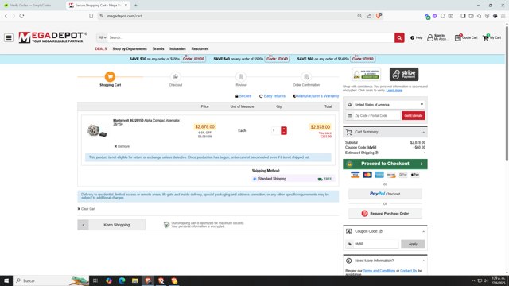Collapse the Cart Summary section
The height and width of the screenshot is (286, 509).
tap(423, 133)
